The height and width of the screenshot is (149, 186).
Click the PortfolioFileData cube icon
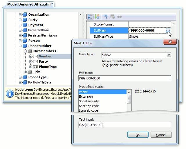[x=25, y=82]
